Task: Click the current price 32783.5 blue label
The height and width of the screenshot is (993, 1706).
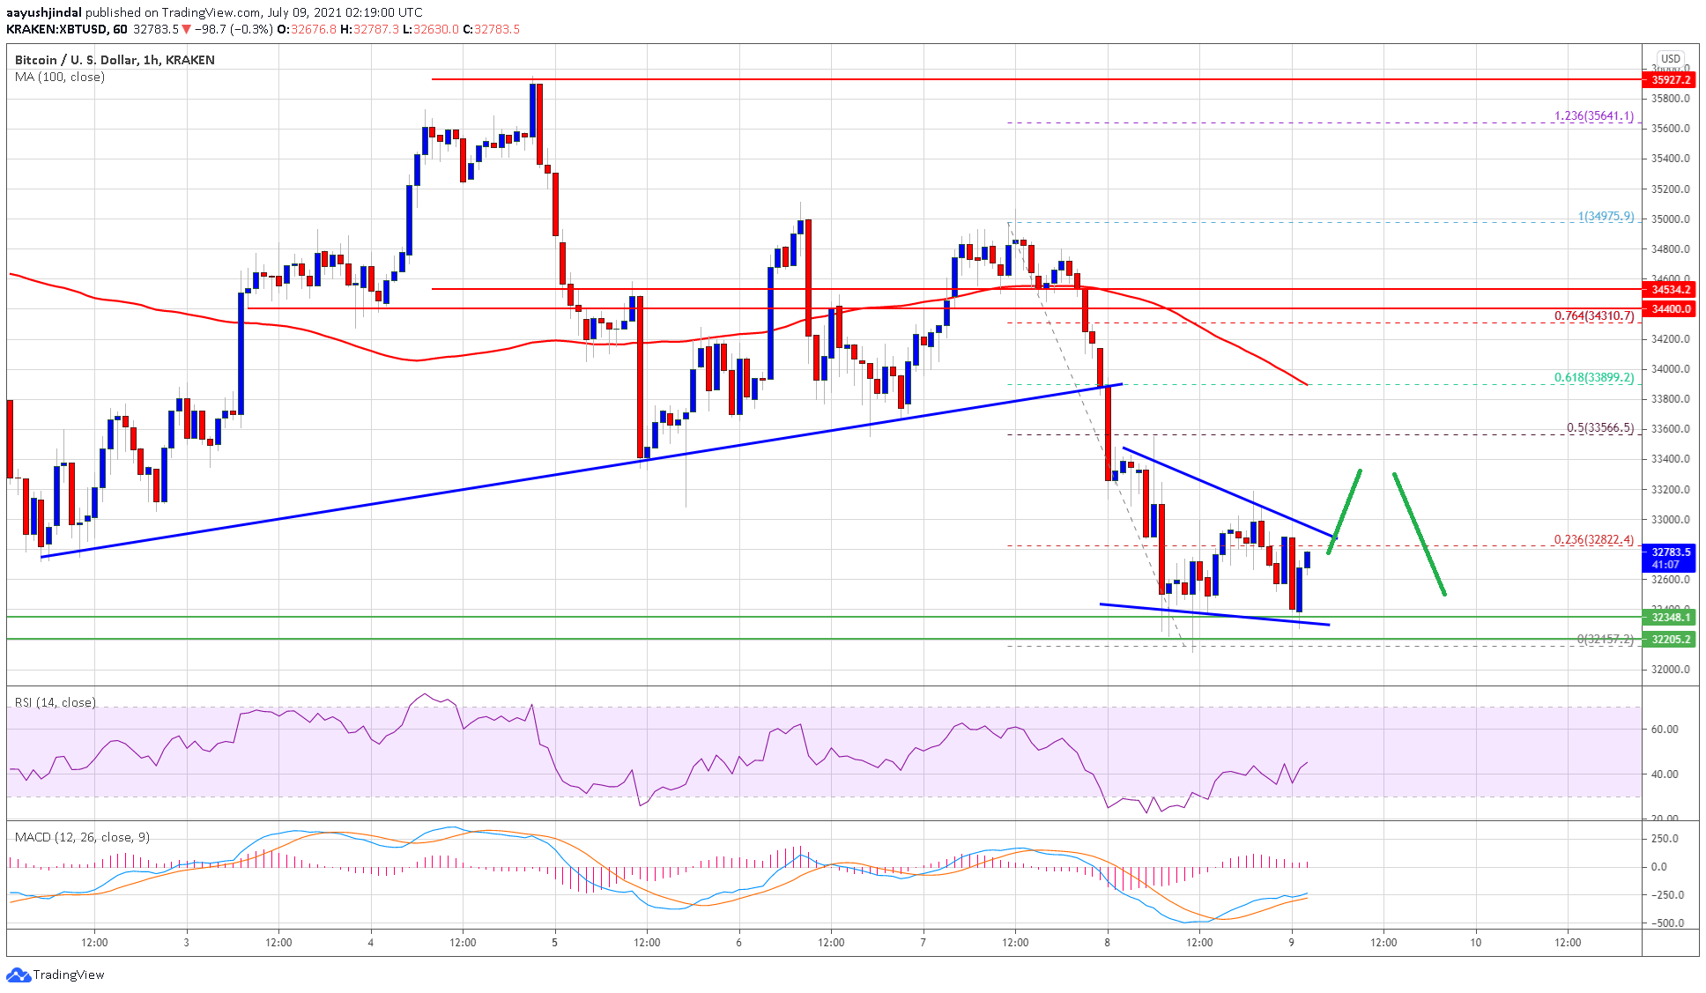Action: pos(1670,552)
